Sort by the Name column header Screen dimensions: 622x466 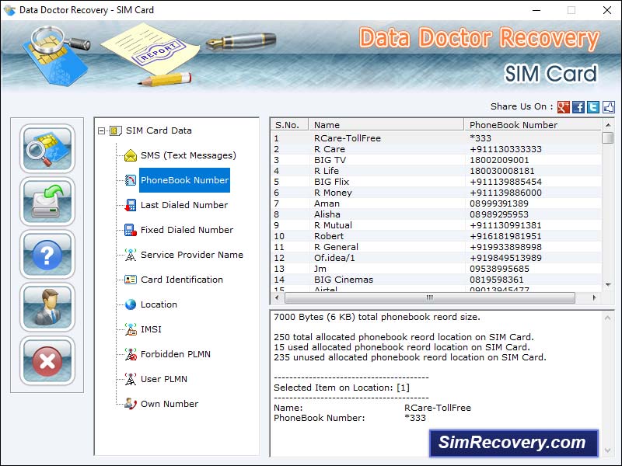point(386,125)
